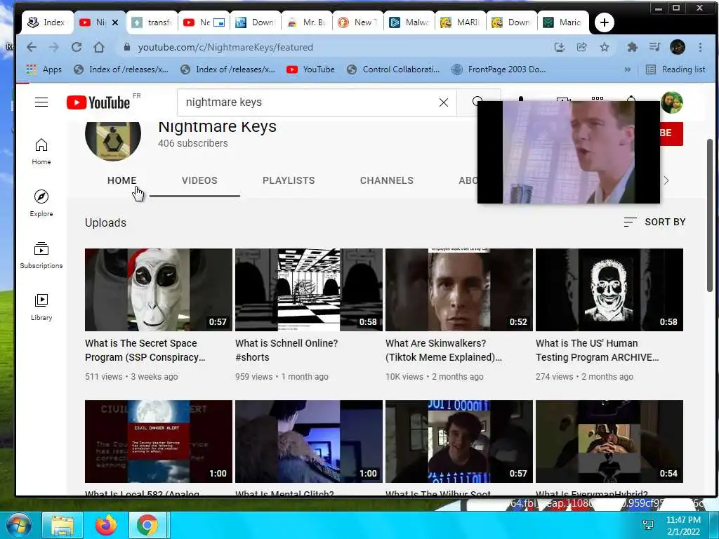Click the share page icon in address bar

582,47
